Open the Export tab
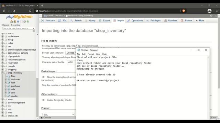The image size is (220, 123). [104, 20]
